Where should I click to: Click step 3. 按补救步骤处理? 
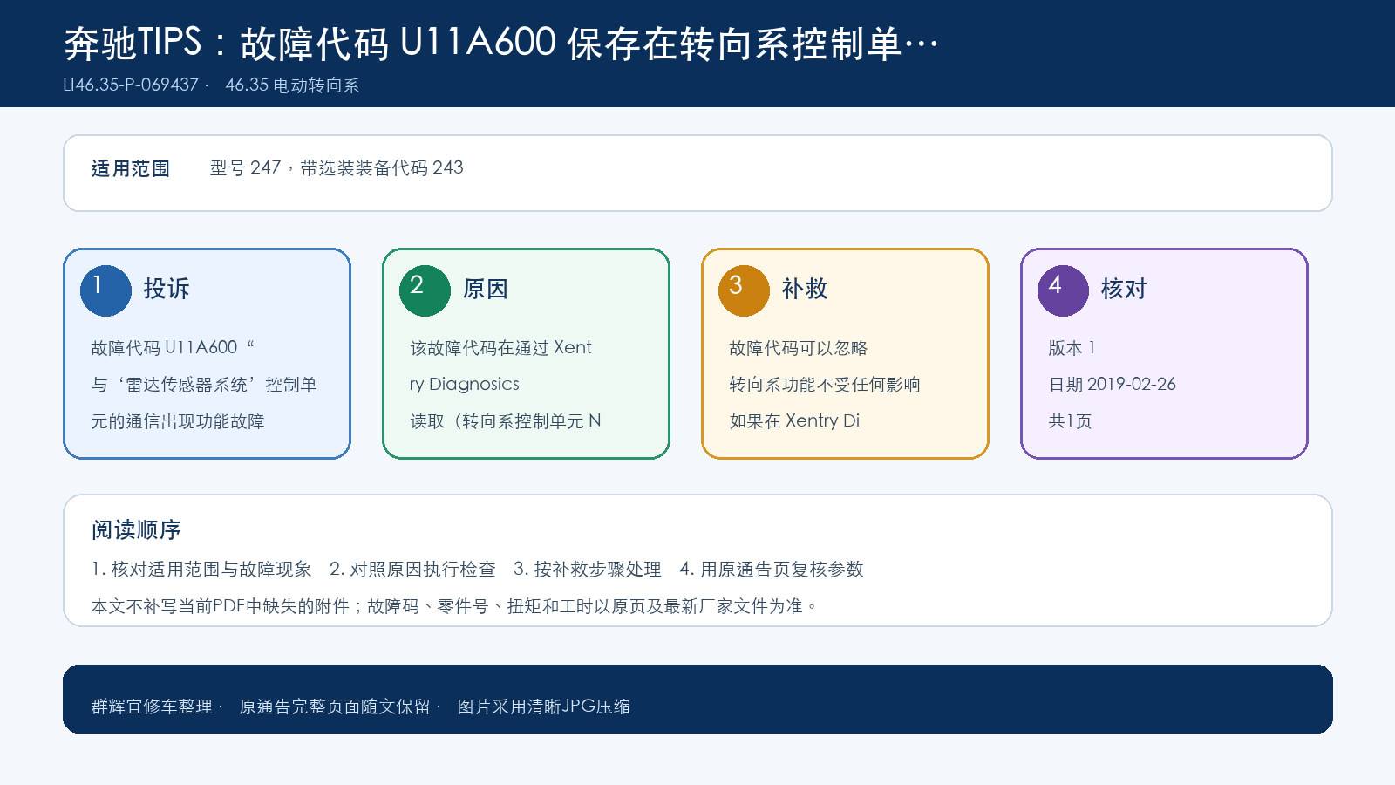[588, 569]
